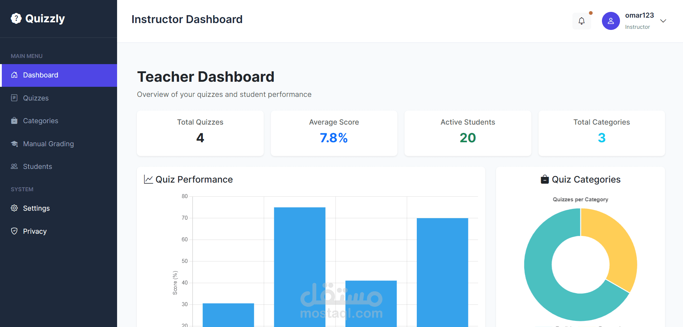Click the Categories bag icon in sidebar

click(x=14, y=121)
